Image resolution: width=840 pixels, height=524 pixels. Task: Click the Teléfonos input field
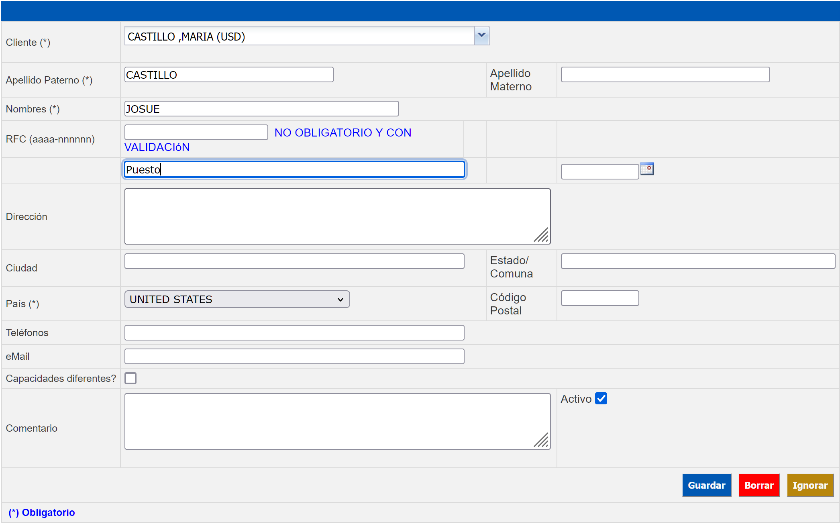click(294, 332)
